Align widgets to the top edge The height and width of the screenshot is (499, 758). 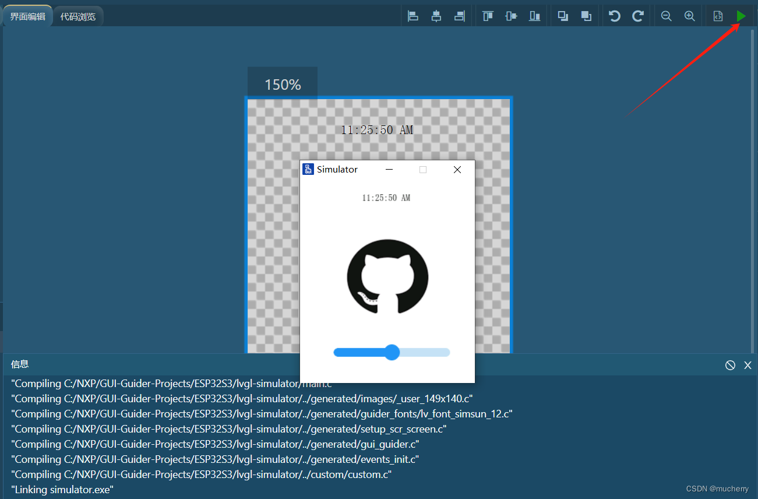(x=488, y=16)
